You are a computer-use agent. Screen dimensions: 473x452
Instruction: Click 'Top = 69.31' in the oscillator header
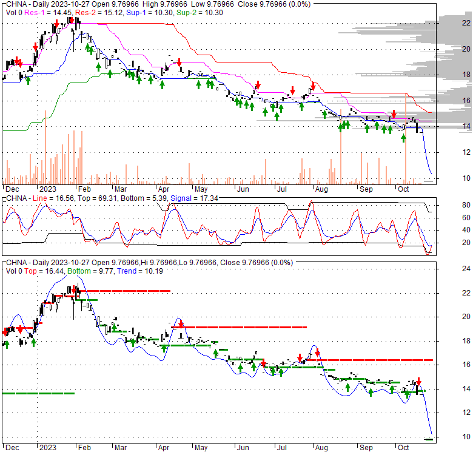pyautogui.click(x=98, y=198)
